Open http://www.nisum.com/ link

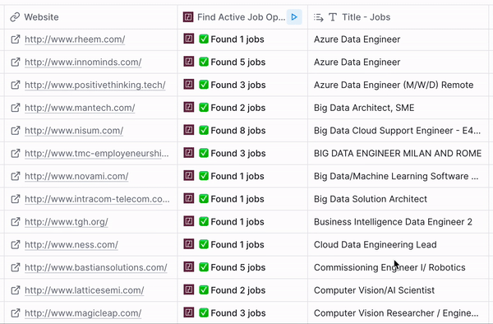(74, 131)
